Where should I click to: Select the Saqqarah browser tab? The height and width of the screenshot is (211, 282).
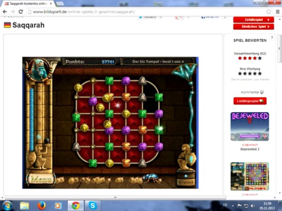pyautogui.click(x=27, y=4)
